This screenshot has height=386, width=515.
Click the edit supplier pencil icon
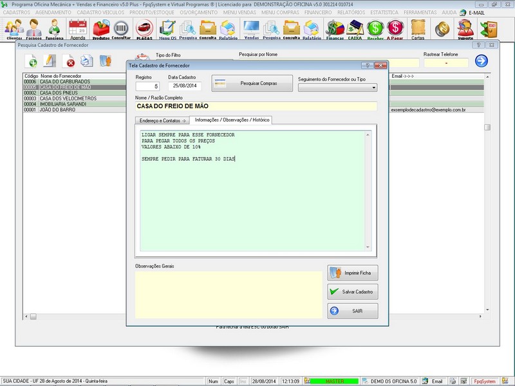[x=50, y=61]
